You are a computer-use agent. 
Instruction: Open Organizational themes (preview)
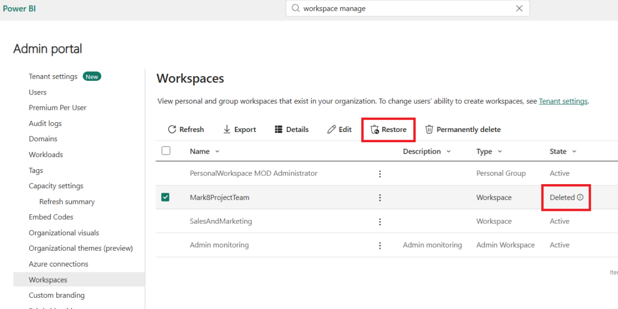81,249
